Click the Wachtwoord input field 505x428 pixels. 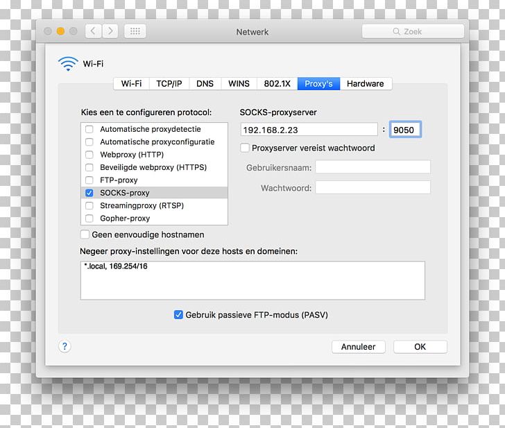pyautogui.click(x=373, y=187)
